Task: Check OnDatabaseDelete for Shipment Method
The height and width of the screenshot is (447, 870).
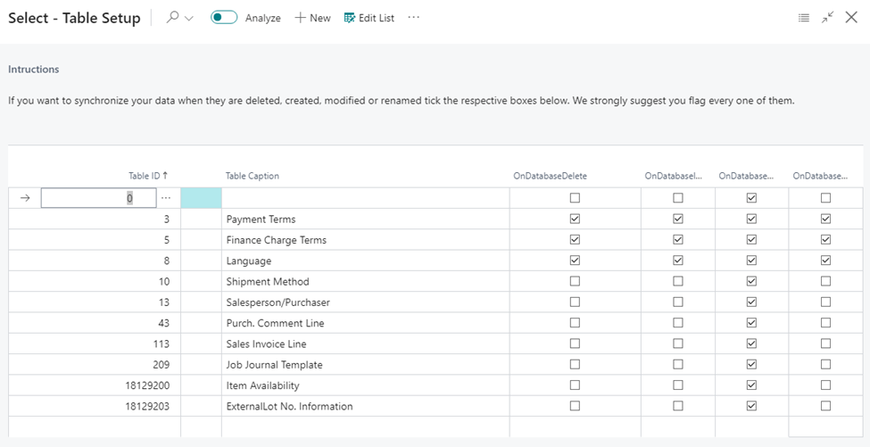Action: pos(575,281)
